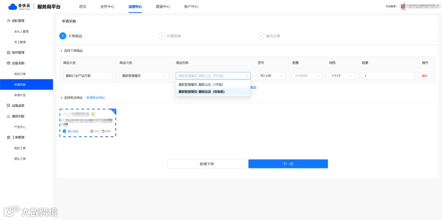Click step 3 circle 提交订单

point(261,36)
